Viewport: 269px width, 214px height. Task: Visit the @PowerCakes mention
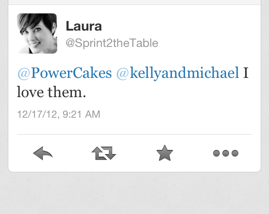(x=65, y=73)
